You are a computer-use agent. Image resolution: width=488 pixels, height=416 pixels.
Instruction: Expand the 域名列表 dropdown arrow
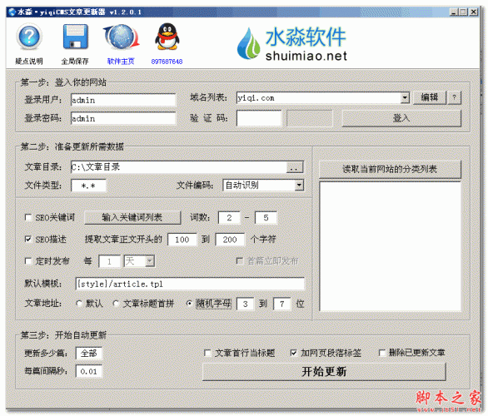point(405,98)
